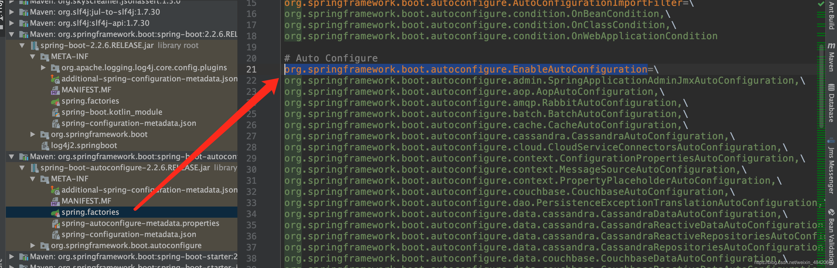837x268 pixels.
Task: Collapse spring-boot-2.2.6.RELEASE.jar node
Action: (x=22, y=45)
